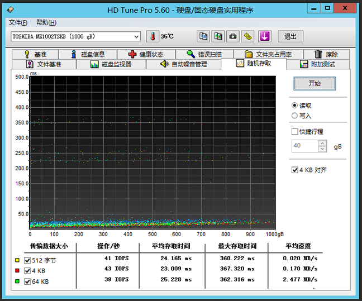This screenshot has height=301, width=362.
Task: Click the camera save screenshot icon
Action: point(233,36)
